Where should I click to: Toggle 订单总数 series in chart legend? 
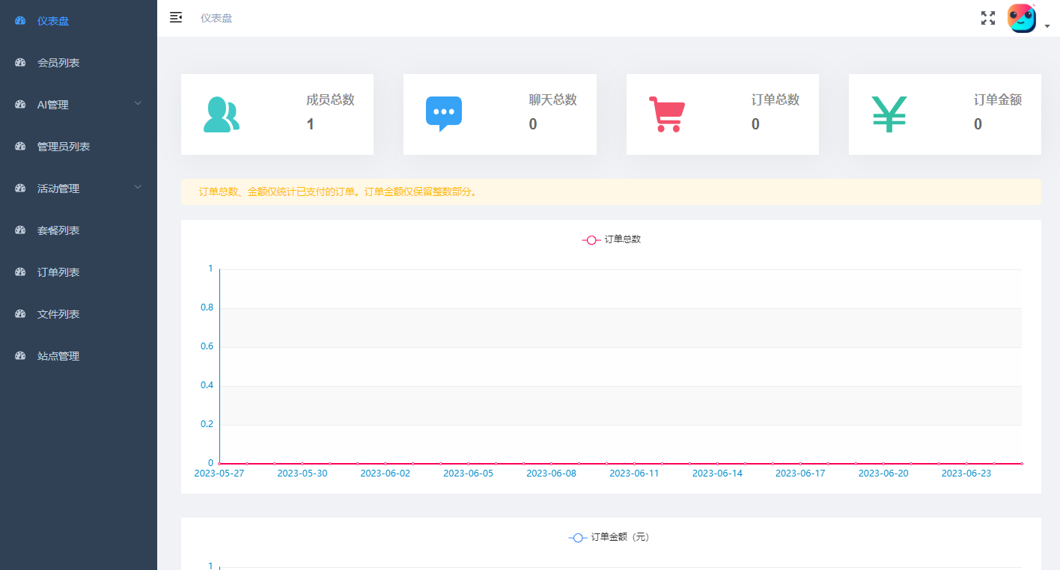pos(612,239)
